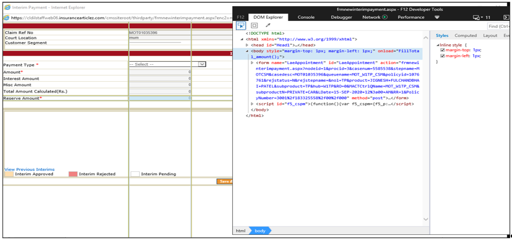Click the Select element inspector icon
This screenshot has width=512, height=240.
241,26
